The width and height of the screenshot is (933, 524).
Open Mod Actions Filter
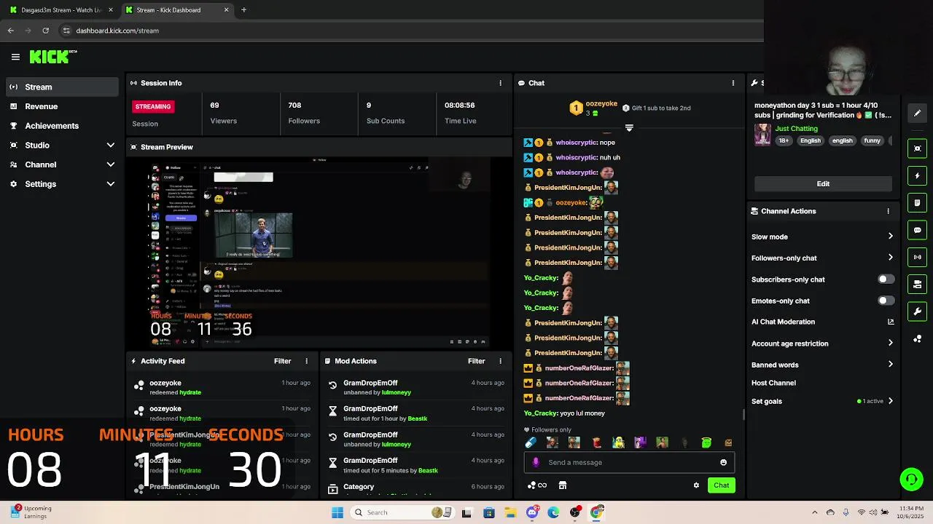476,361
